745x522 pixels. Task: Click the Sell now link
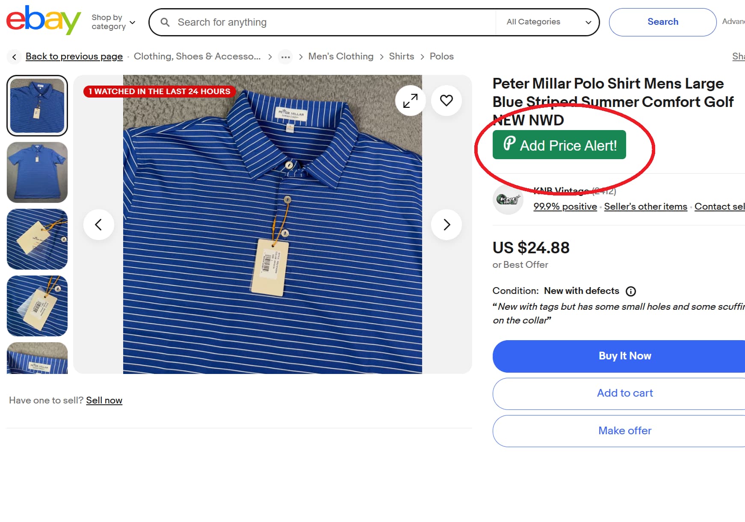[104, 400]
